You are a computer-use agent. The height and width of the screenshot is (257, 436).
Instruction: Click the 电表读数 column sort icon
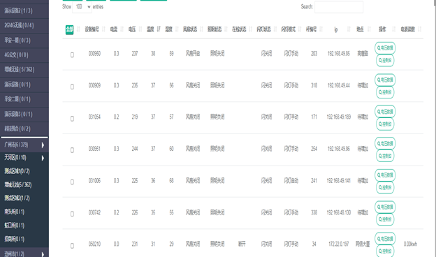[x=420, y=29]
